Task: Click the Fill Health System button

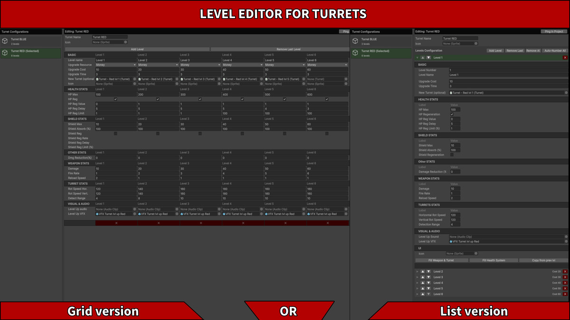Action: pos(493,260)
